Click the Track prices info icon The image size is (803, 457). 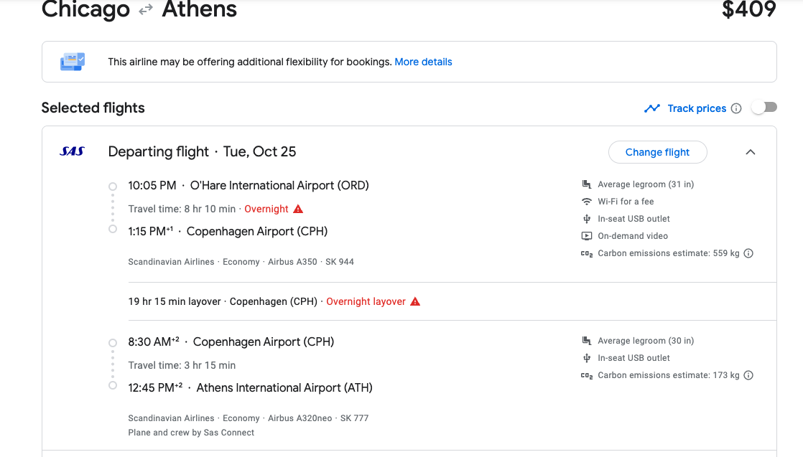tap(736, 108)
